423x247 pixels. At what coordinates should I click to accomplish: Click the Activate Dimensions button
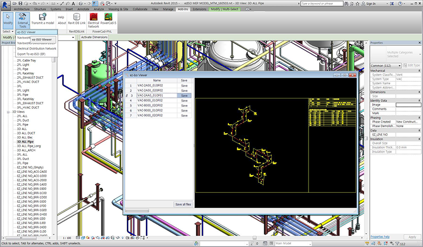[94, 37]
